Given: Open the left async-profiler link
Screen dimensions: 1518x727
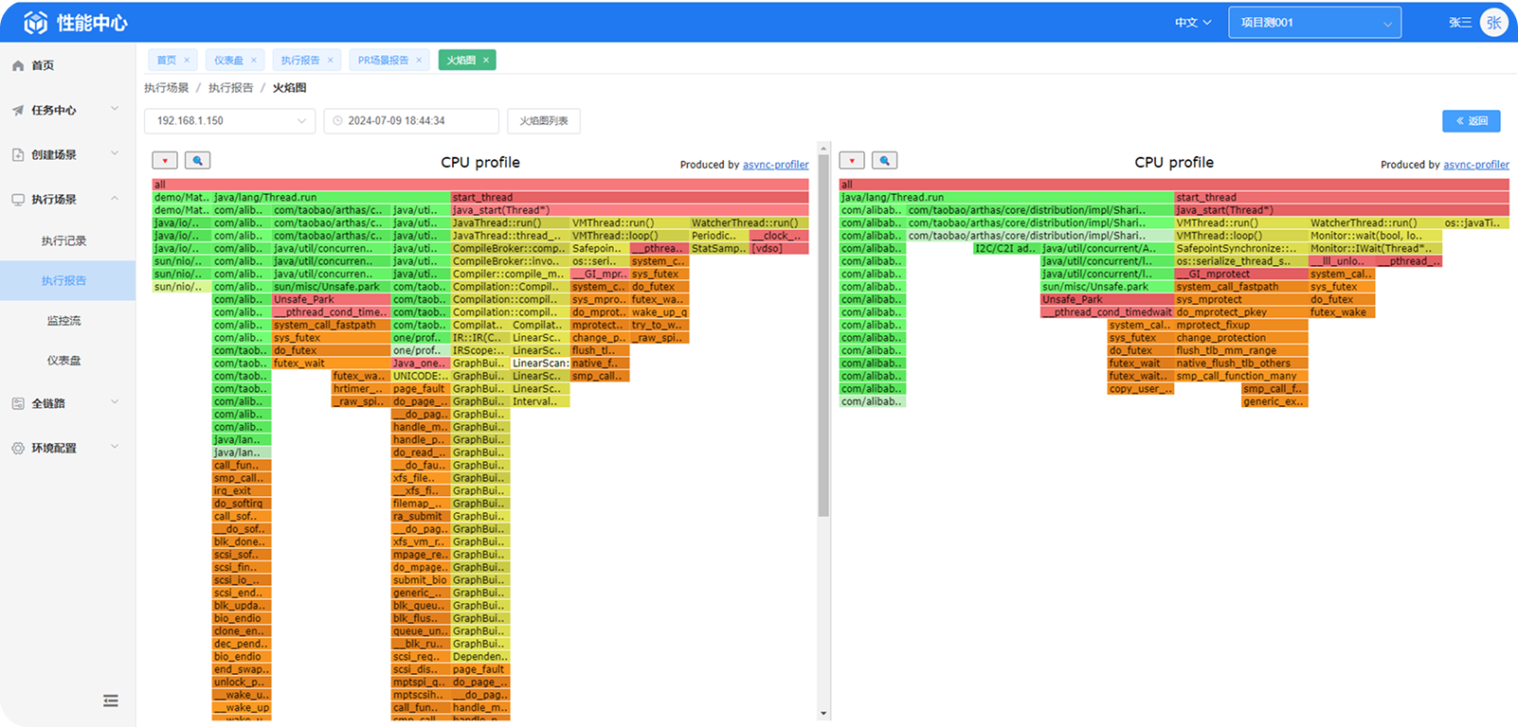Looking at the screenshot, I should 775,165.
